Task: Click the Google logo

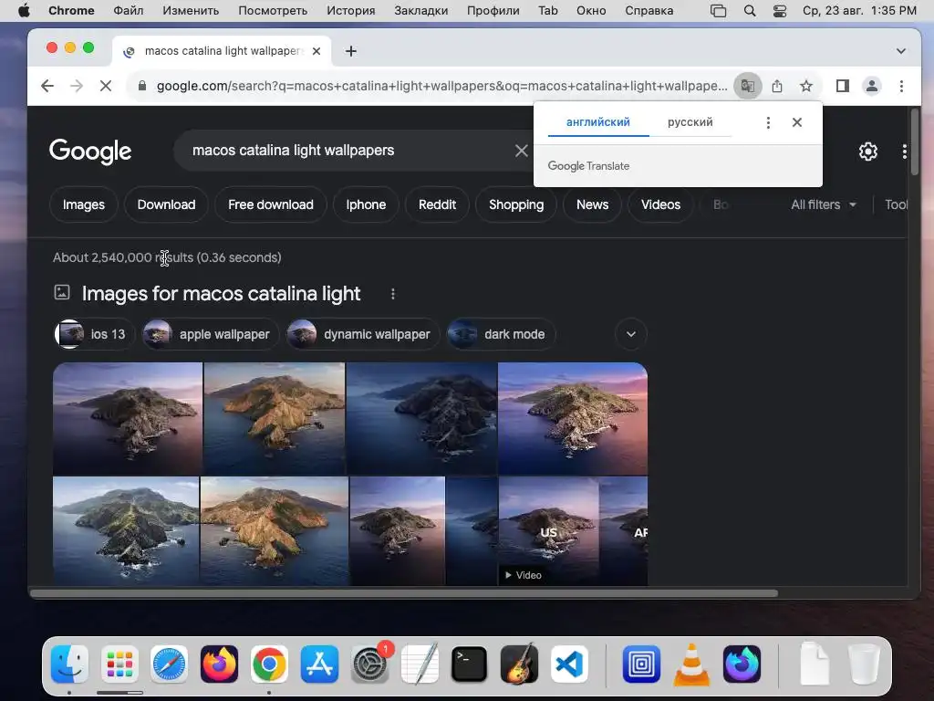Action: point(90,152)
